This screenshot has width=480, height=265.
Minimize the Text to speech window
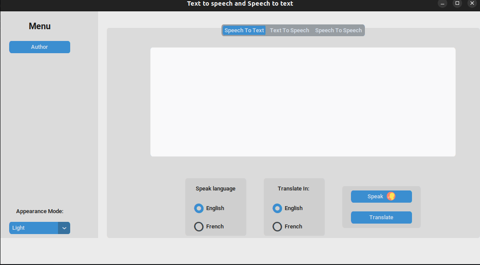[443, 3]
